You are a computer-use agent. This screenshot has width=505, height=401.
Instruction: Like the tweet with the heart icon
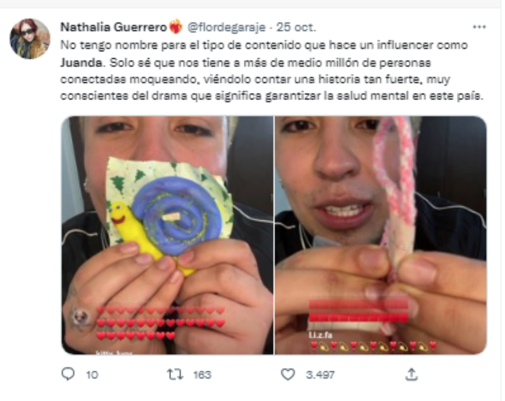point(288,374)
